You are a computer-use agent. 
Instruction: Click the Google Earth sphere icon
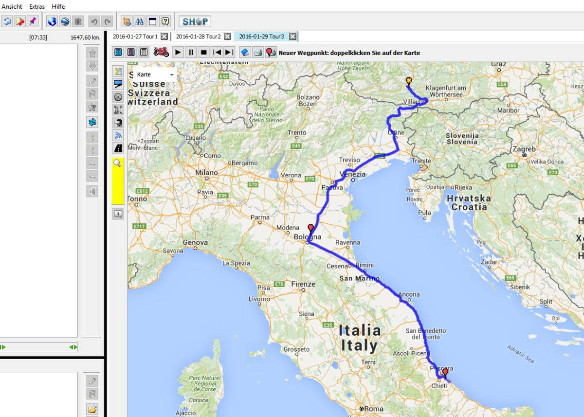tap(65, 21)
